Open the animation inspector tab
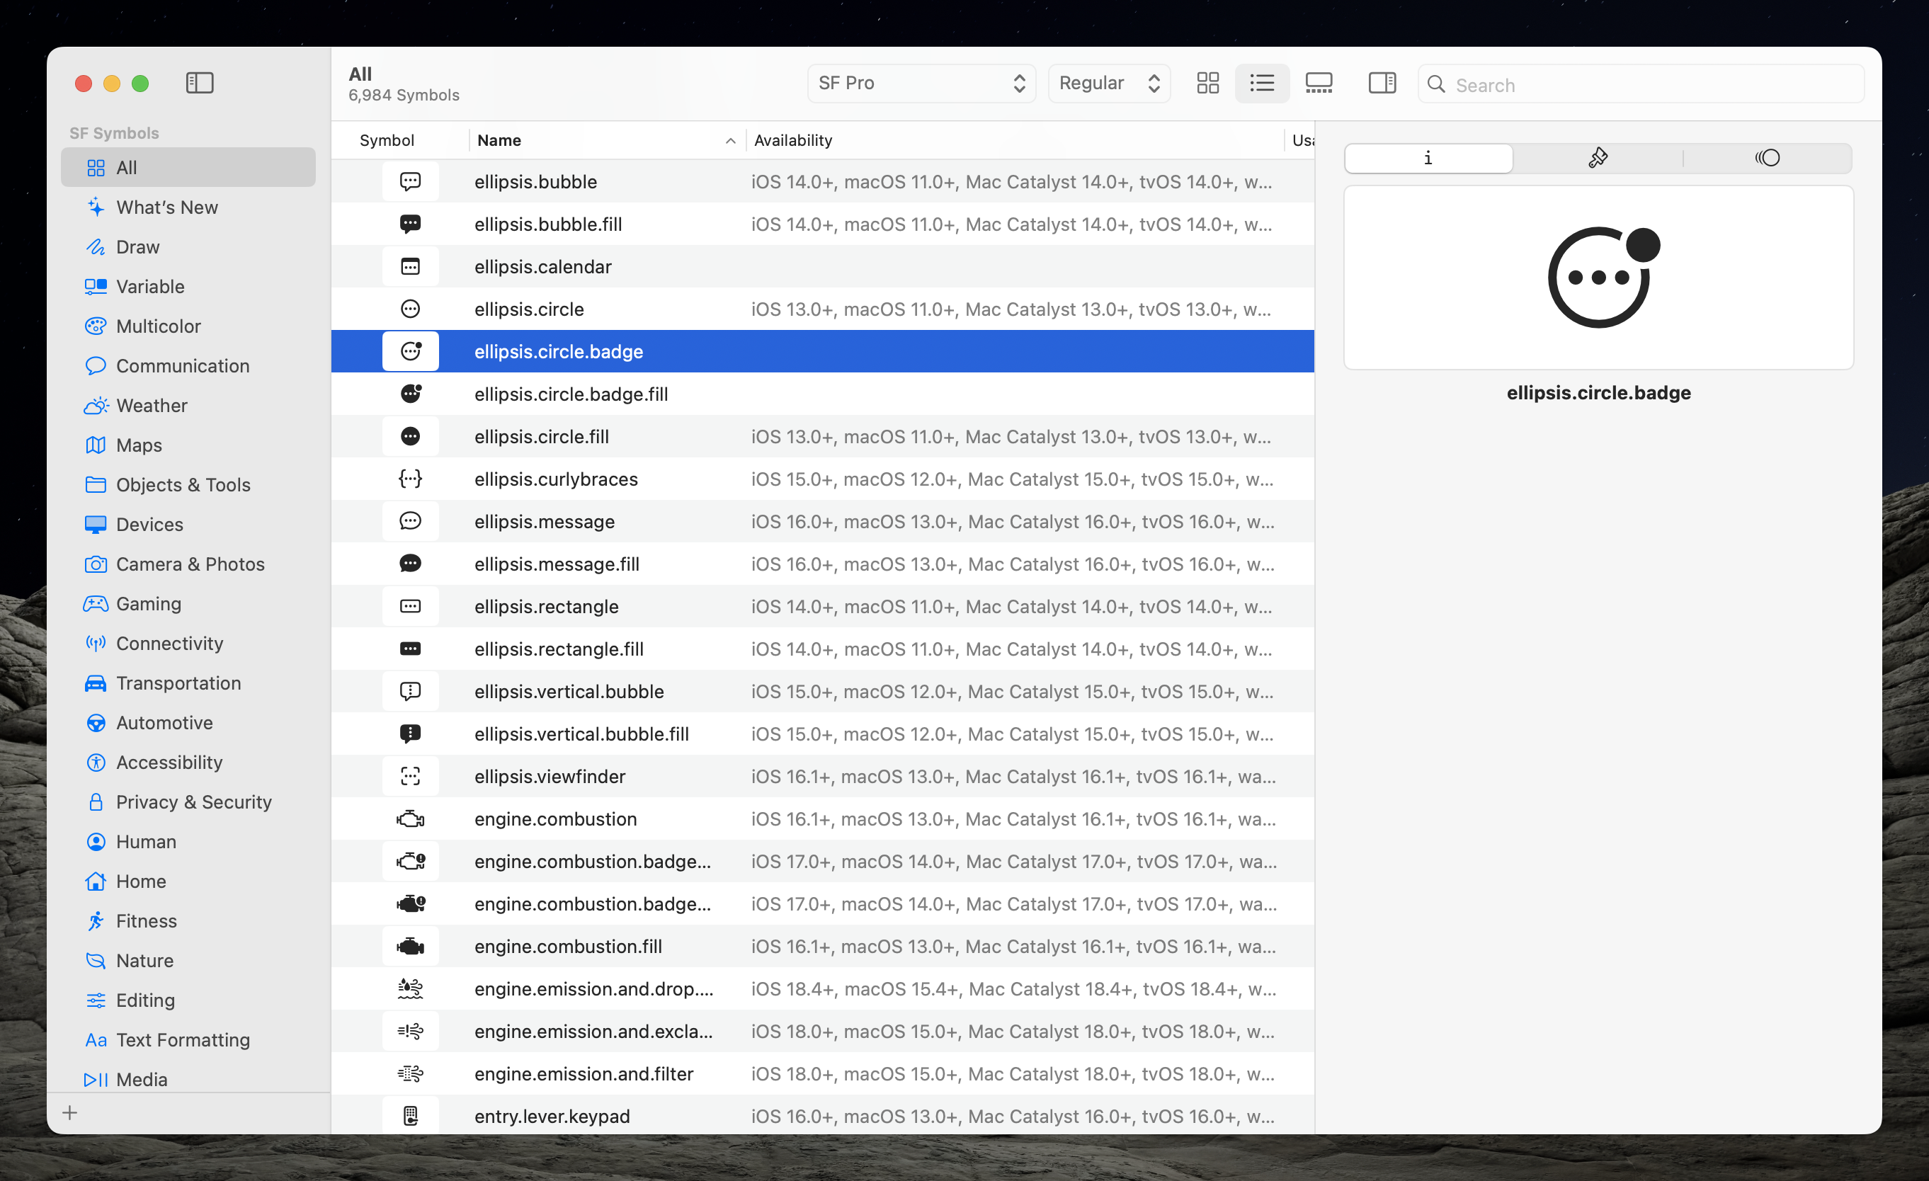 [x=1767, y=158]
